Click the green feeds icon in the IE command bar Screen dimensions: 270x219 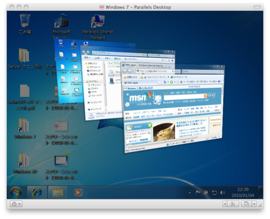(171, 82)
